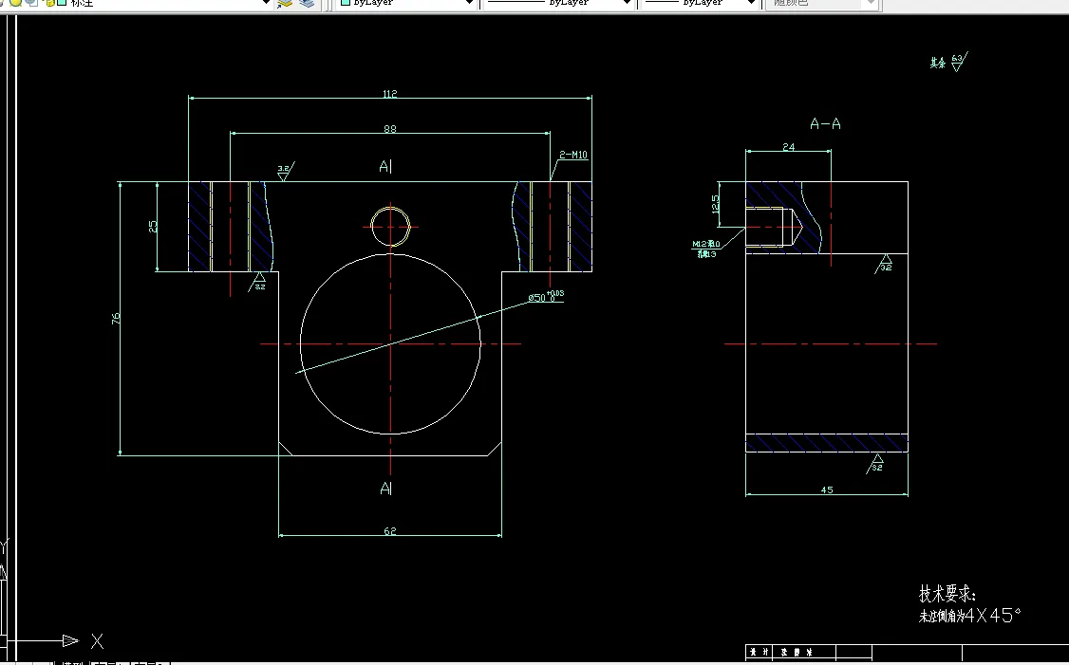Select the M12 threaded hole callout

tap(706, 249)
